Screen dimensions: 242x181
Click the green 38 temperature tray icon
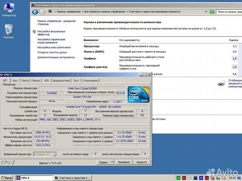pyautogui.click(x=178, y=178)
